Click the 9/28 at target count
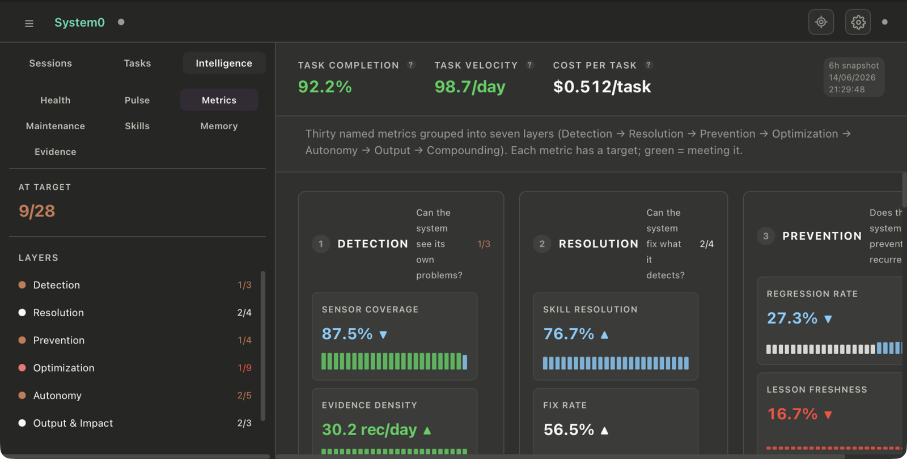Screen dimensions: 907x459 37,211
